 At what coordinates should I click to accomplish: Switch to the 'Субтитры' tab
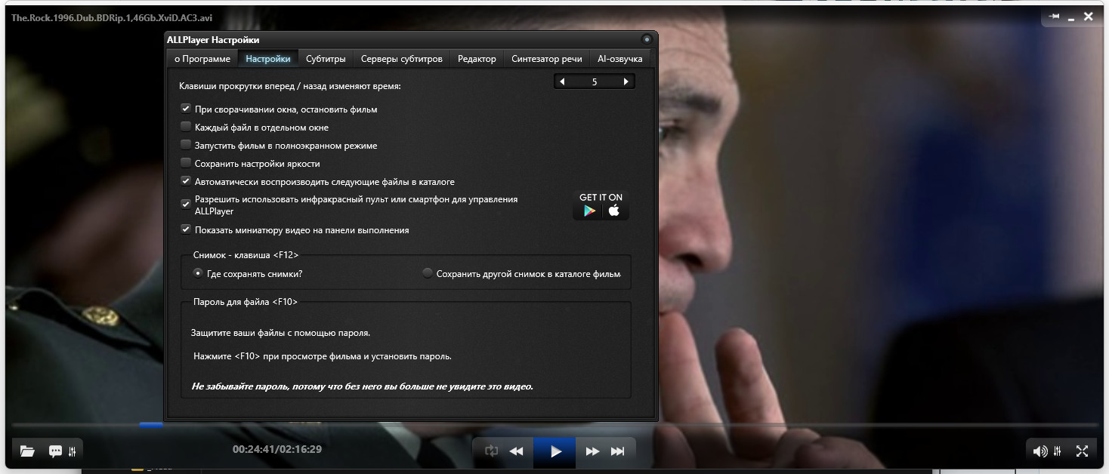[326, 59]
